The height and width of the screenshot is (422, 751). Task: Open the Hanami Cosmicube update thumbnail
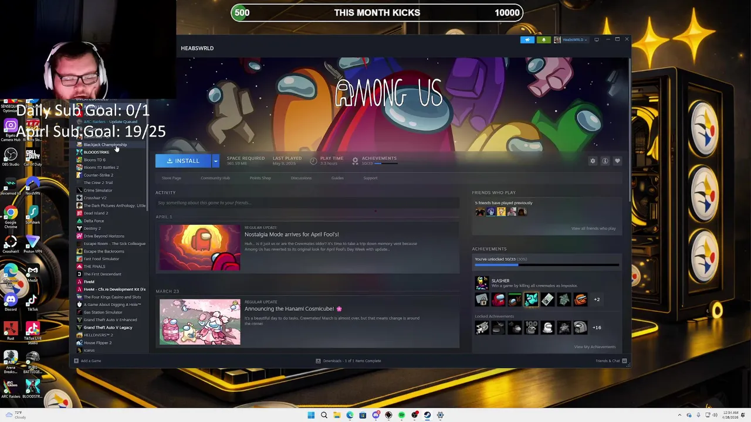[x=199, y=322]
